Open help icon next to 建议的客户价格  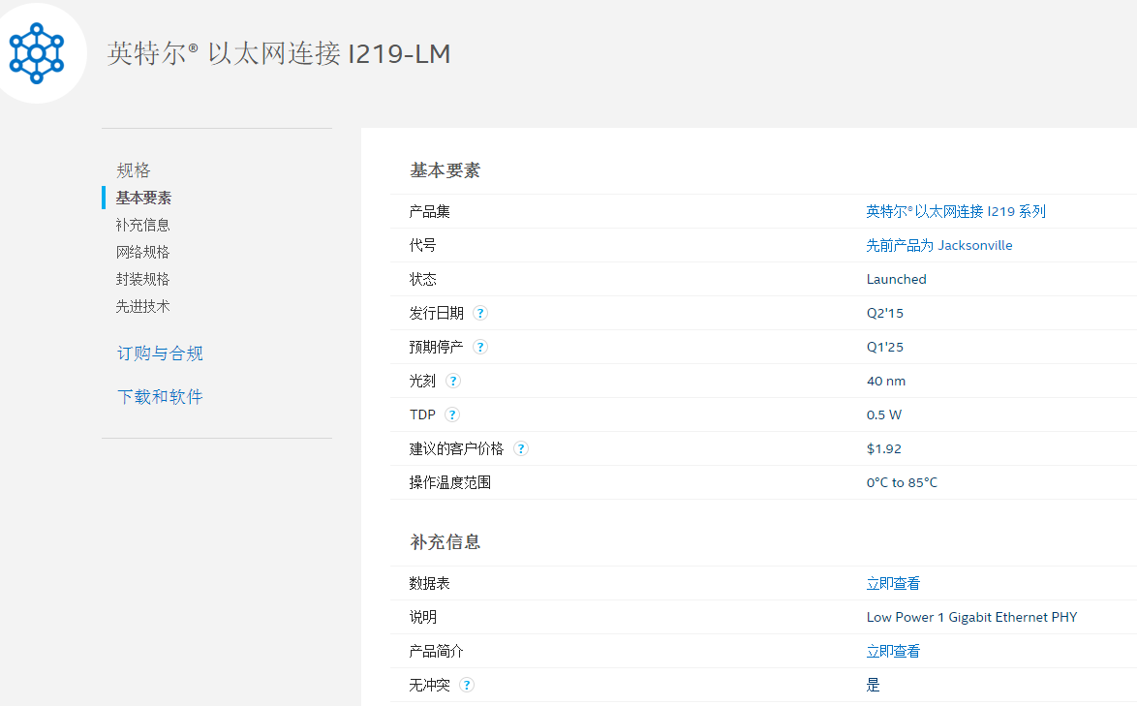coord(521,448)
